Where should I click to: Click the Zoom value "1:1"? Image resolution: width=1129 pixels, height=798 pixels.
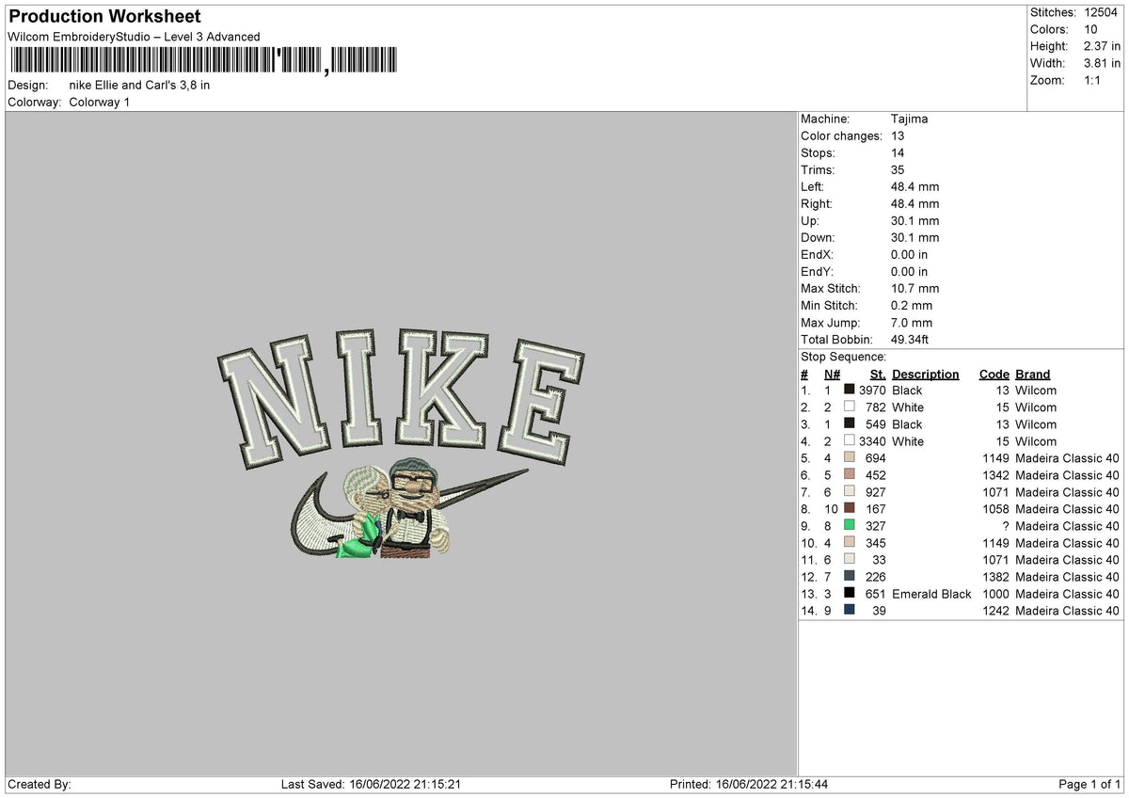tap(1094, 80)
